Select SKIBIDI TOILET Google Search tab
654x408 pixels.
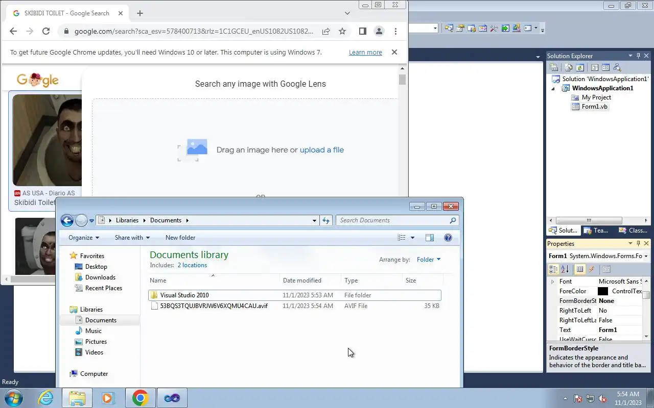(x=67, y=13)
